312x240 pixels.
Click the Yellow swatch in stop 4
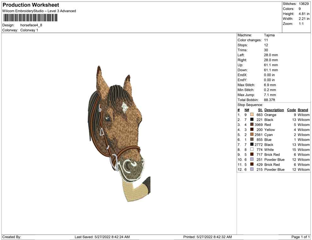[x=252, y=130]
